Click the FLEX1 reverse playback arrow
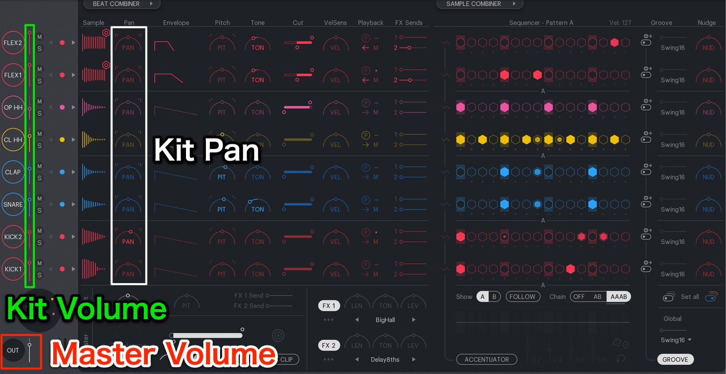726x374 pixels. click(x=365, y=80)
